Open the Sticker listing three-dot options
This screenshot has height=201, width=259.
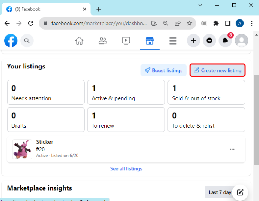click(x=232, y=149)
